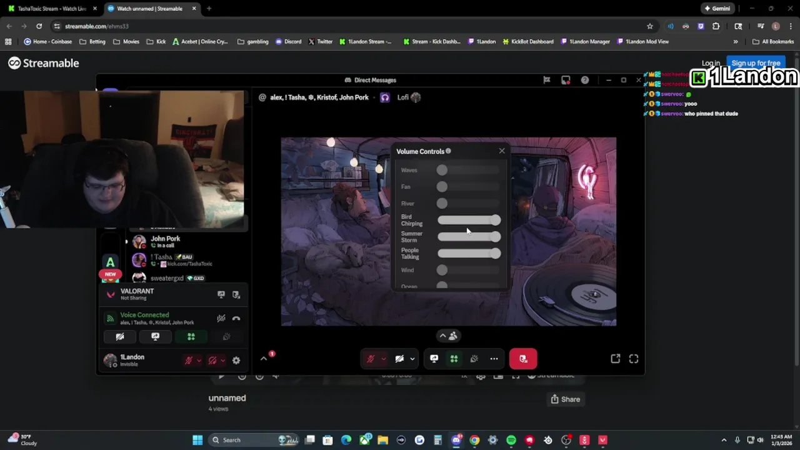Image resolution: width=800 pixels, height=450 pixels.
Task: Click green activities button in voice panel
Action: pos(191,336)
